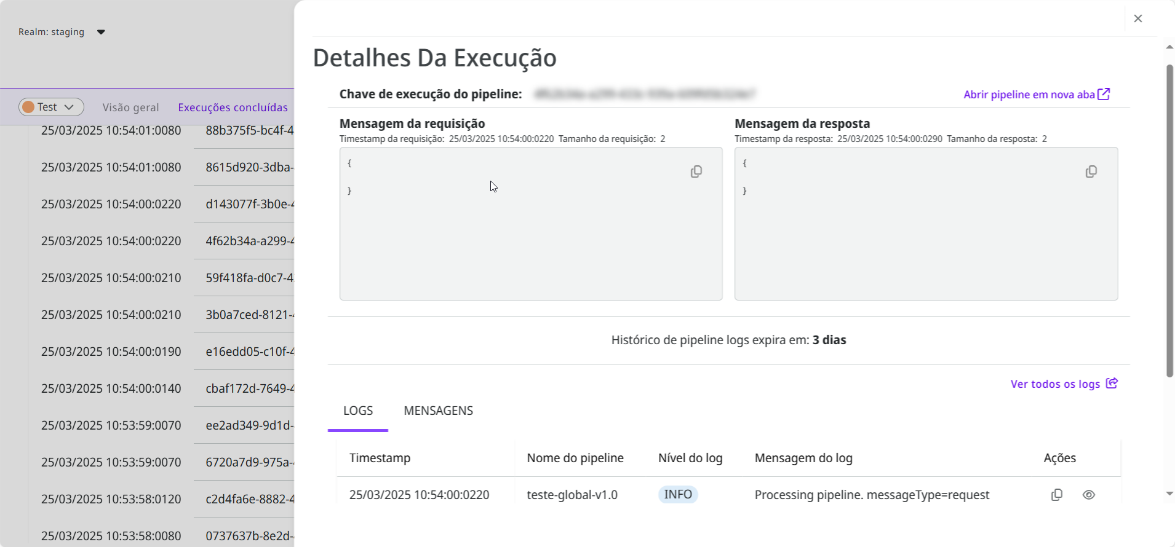Click the orange Test environment circle icon
This screenshot has width=1175, height=547.
(28, 107)
